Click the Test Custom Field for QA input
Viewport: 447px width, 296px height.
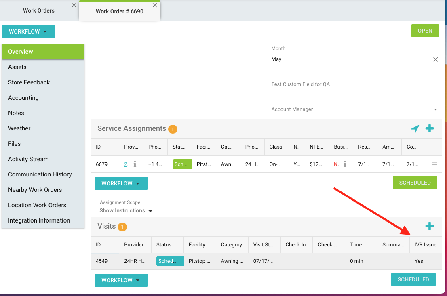(x=356, y=84)
